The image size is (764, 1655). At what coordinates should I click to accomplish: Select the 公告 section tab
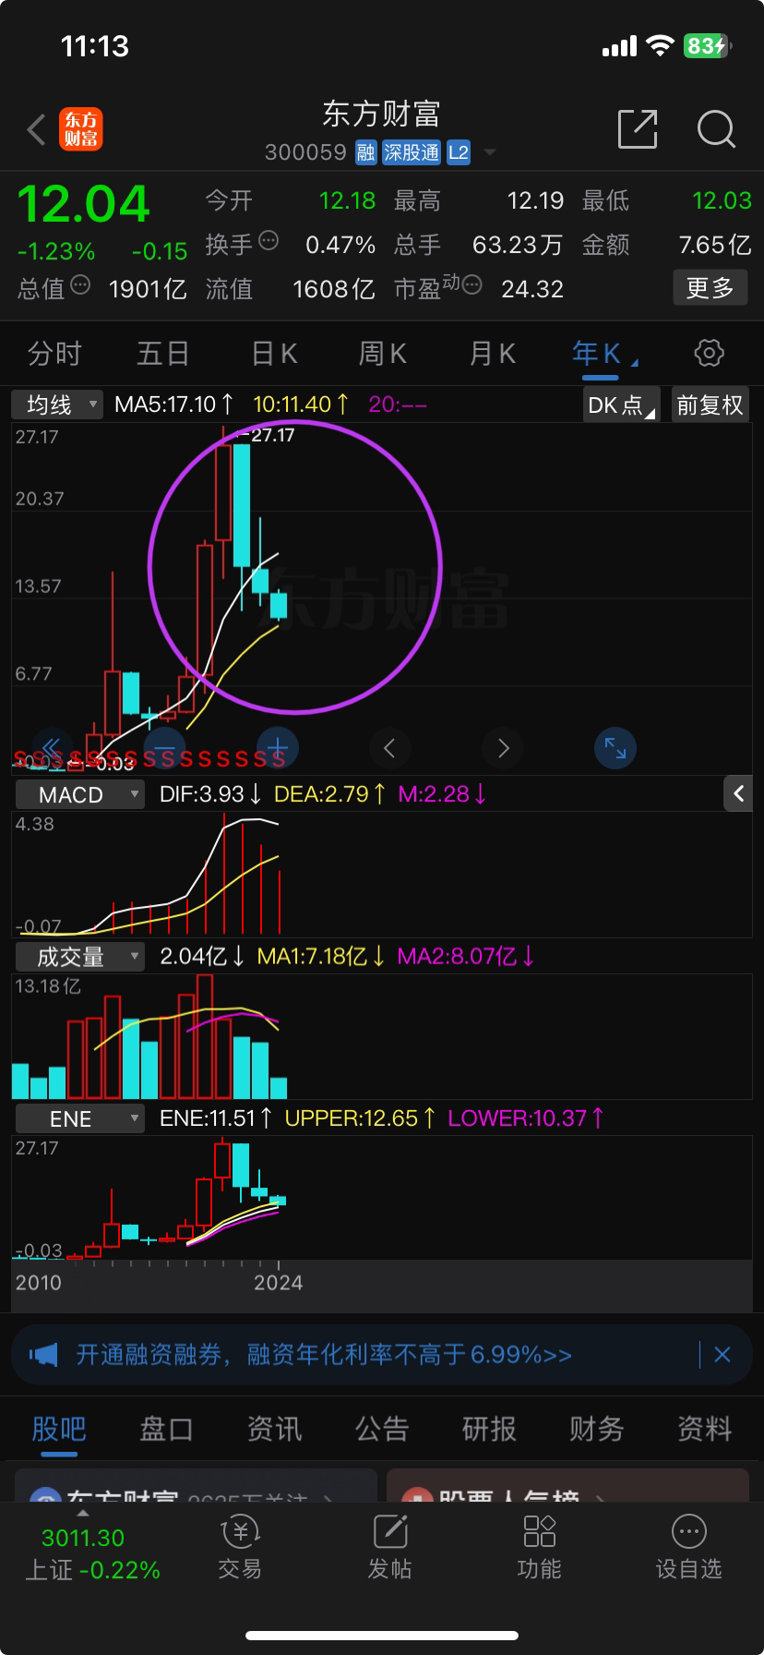point(382,1429)
